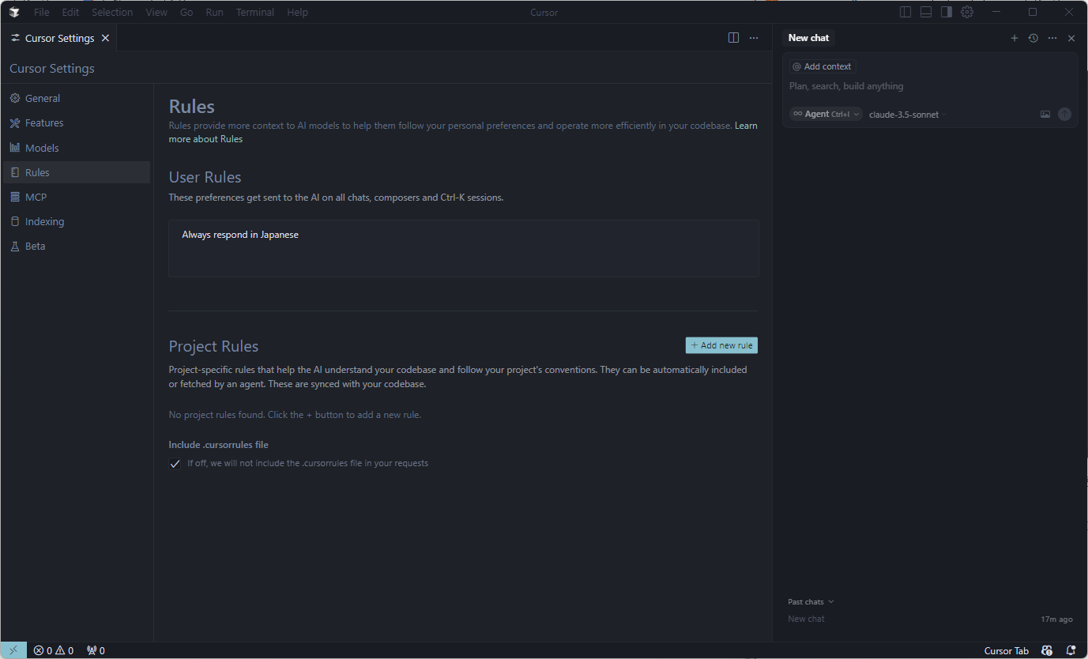Click Add new rule button
The image size is (1088, 659).
pyautogui.click(x=721, y=345)
